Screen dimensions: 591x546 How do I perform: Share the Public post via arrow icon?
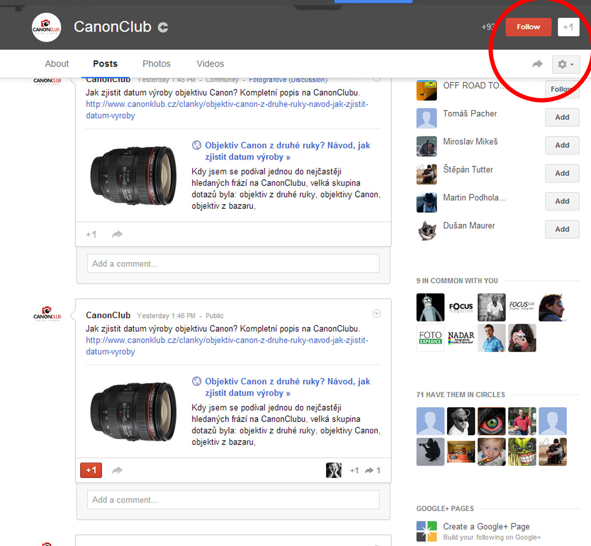pyautogui.click(x=117, y=470)
